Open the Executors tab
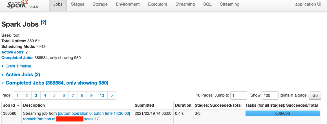Screen dimensions: 327x124 click(x=158, y=4)
